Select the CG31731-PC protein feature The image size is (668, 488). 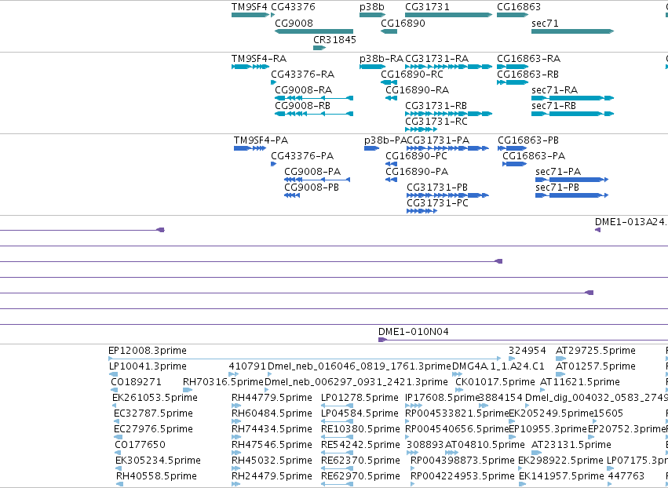tap(422, 211)
